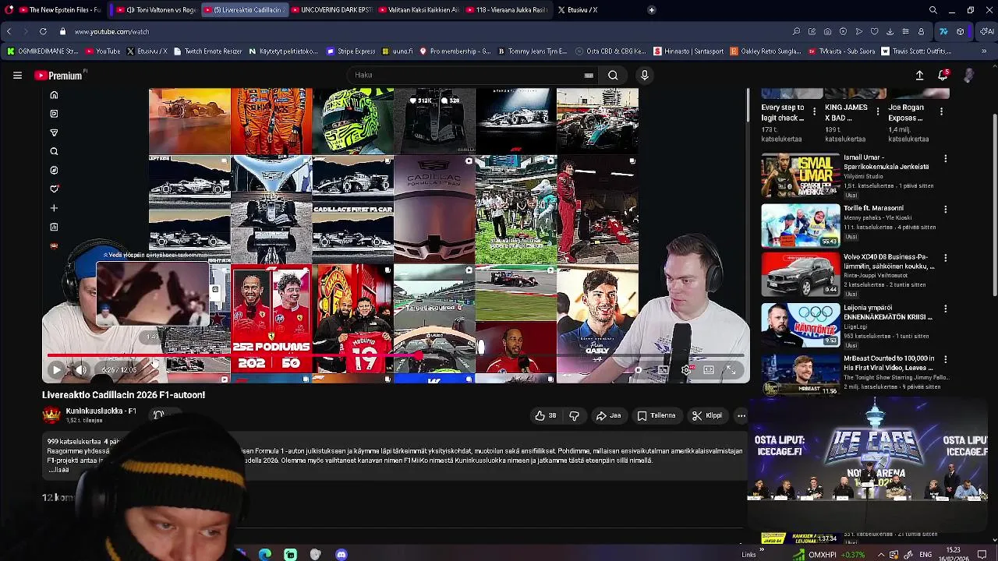
Task: Open options menu for KING JAMES video
Action: 878,112
